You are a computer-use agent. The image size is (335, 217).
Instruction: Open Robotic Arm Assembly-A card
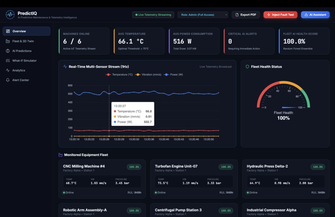coord(102,210)
